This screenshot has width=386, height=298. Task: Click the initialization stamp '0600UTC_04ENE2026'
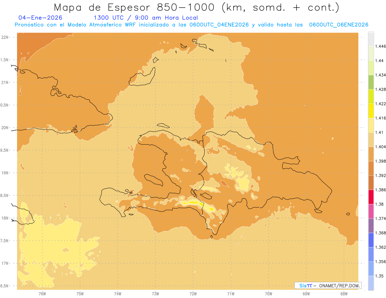pyautogui.click(x=219, y=25)
